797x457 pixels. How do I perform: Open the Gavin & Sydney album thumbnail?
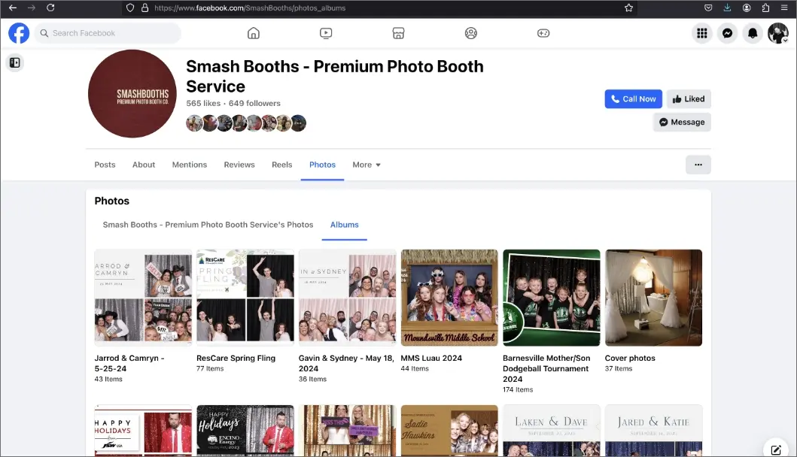(347, 298)
